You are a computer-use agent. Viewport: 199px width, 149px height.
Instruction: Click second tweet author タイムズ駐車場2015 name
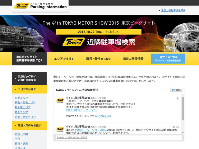pyautogui.click(x=78, y=127)
